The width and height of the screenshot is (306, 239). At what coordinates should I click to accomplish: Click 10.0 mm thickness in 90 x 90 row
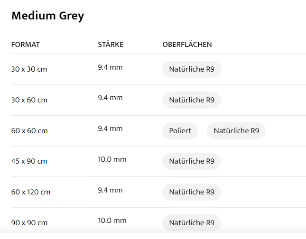pyautogui.click(x=112, y=221)
